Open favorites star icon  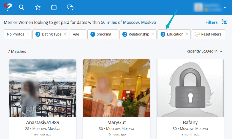(x=38, y=7)
